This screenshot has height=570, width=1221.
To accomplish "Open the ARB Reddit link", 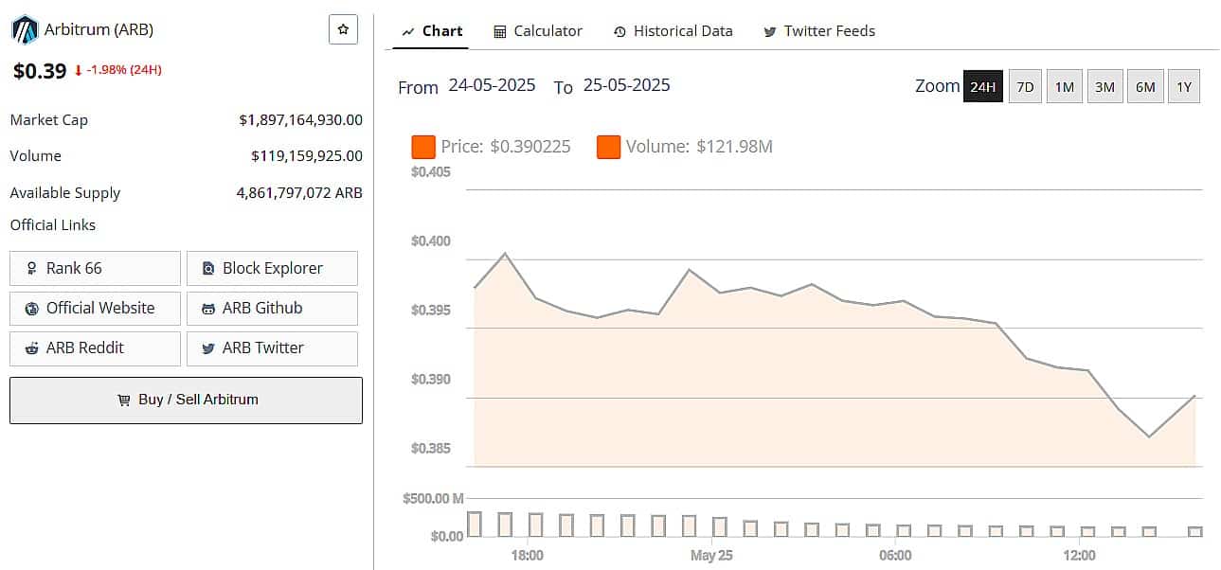I will [95, 347].
